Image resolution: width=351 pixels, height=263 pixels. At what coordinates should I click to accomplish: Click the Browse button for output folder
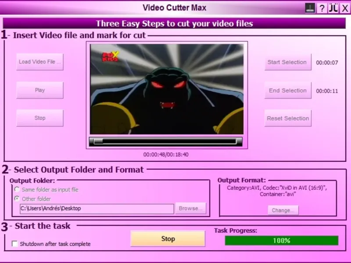point(190,209)
